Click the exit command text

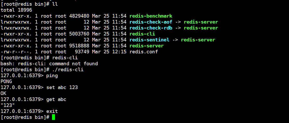click(x=52, y=111)
